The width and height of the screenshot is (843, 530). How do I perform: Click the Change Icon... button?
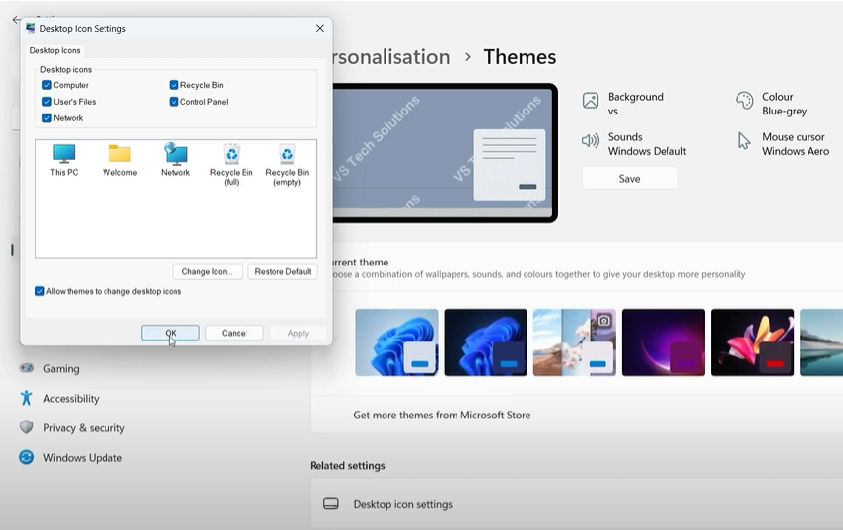(x=207, y=271)
